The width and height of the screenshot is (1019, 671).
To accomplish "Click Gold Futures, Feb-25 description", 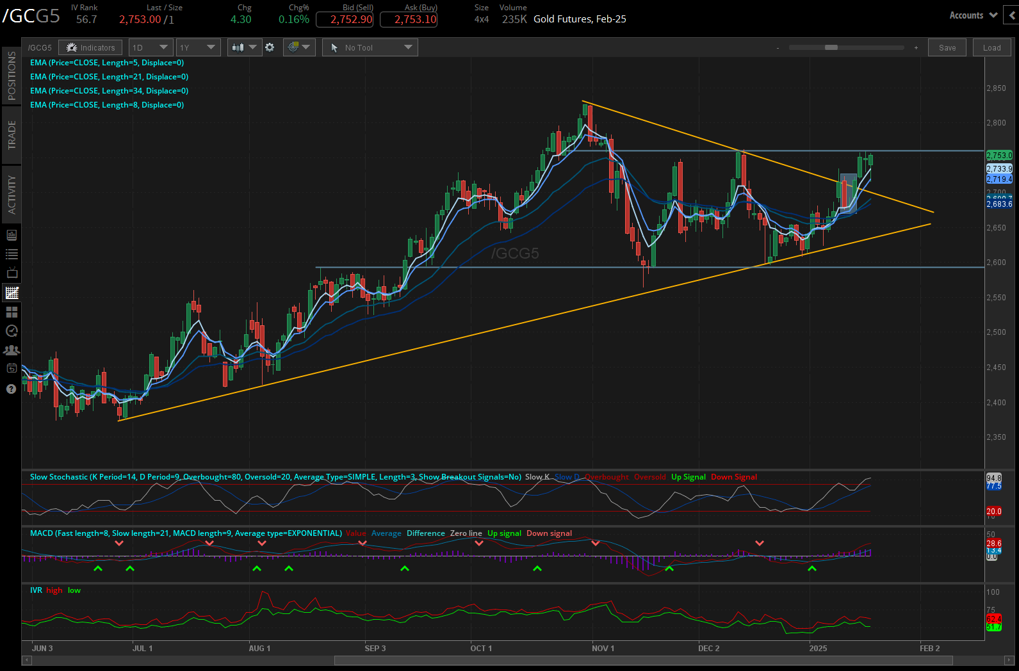I will point(580,19).
